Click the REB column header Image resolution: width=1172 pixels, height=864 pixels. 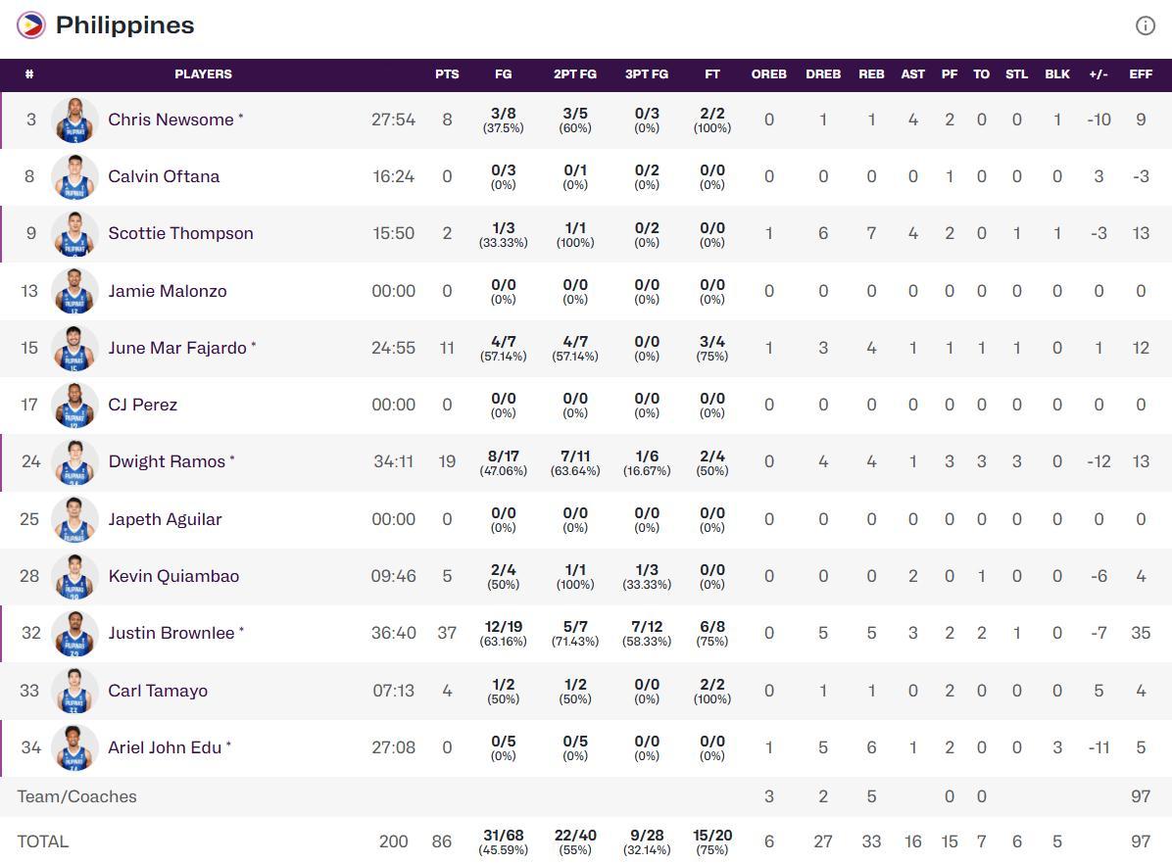tap(871, 74)
